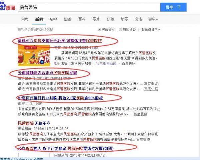Screen dimensions: 200x160
Task: Open the 贴吧 tab
Action: [x=53, y=19]
